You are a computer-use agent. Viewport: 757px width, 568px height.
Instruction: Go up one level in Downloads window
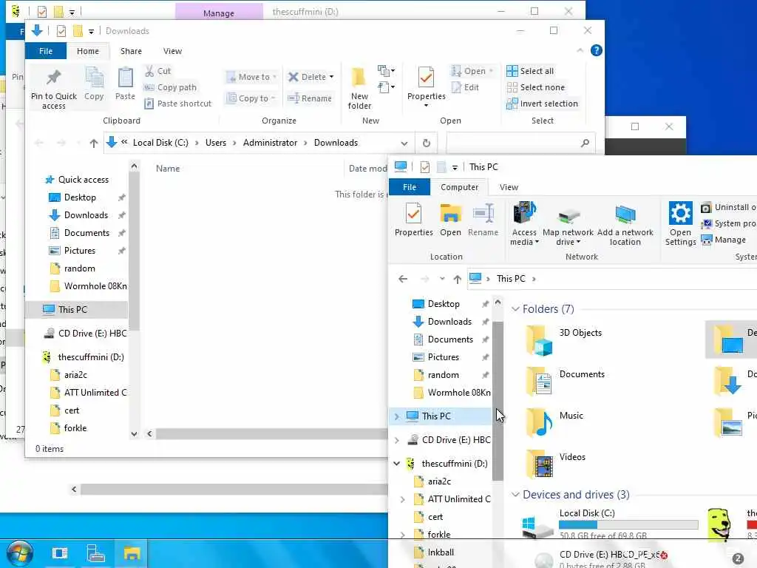(94, 143)
